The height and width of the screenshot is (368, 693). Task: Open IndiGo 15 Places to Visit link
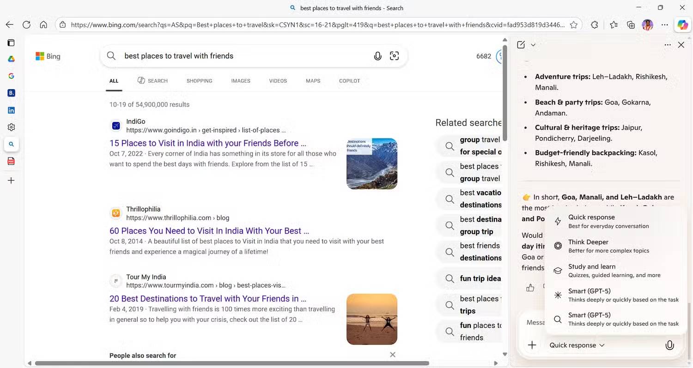point(207,143)
